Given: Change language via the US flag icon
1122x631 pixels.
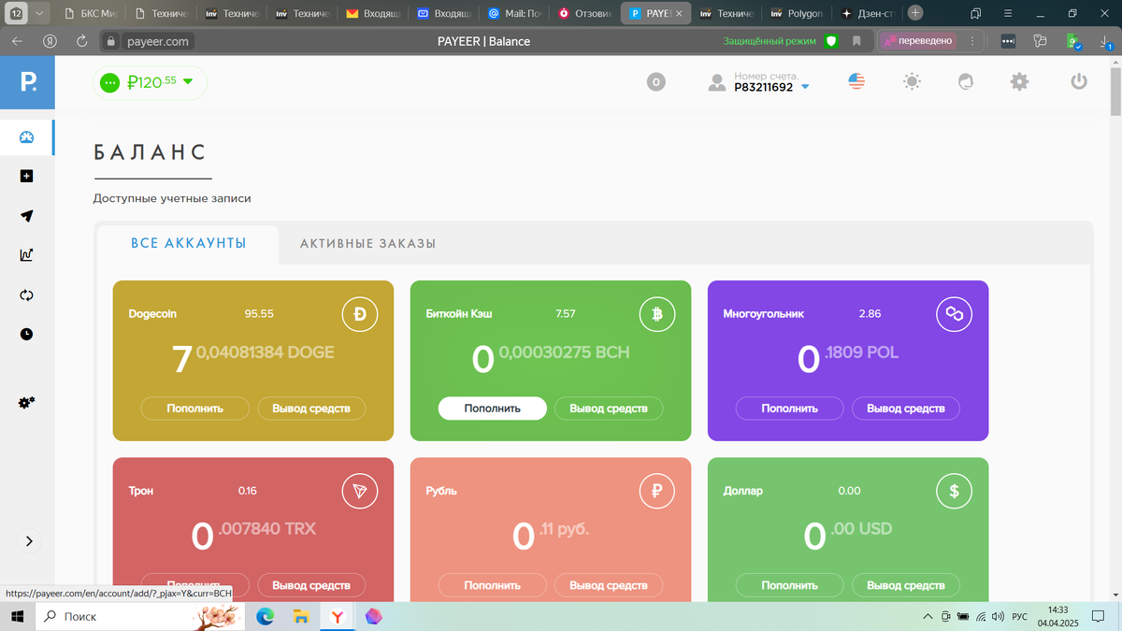Looking at the screenshot, I should point(856,81).
